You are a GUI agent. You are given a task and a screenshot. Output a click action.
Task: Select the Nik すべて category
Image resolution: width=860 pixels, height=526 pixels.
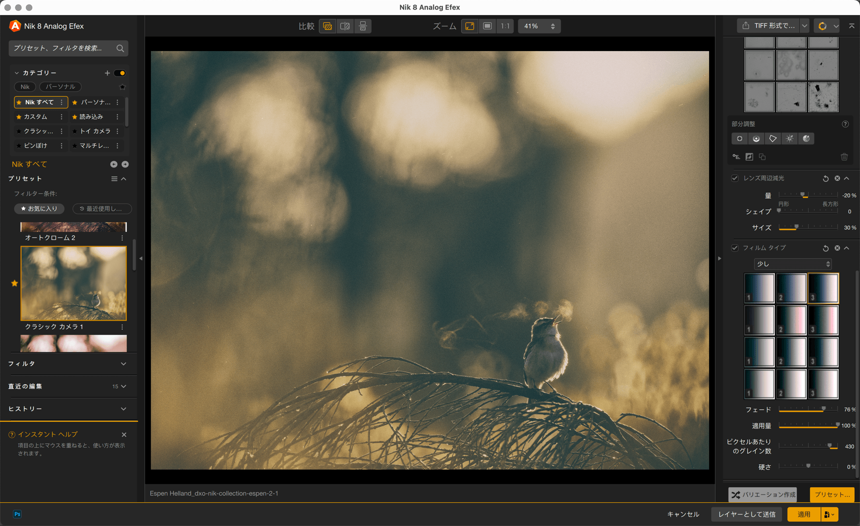pyautogui.click(x=41, y=102)
